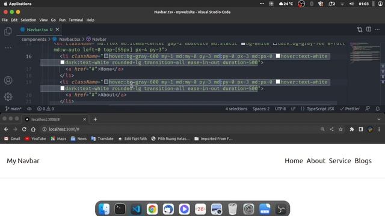Viewport: 385px width, 216px height.
Task: Open the Edit menu in VS Code
Action: [14, 20]
